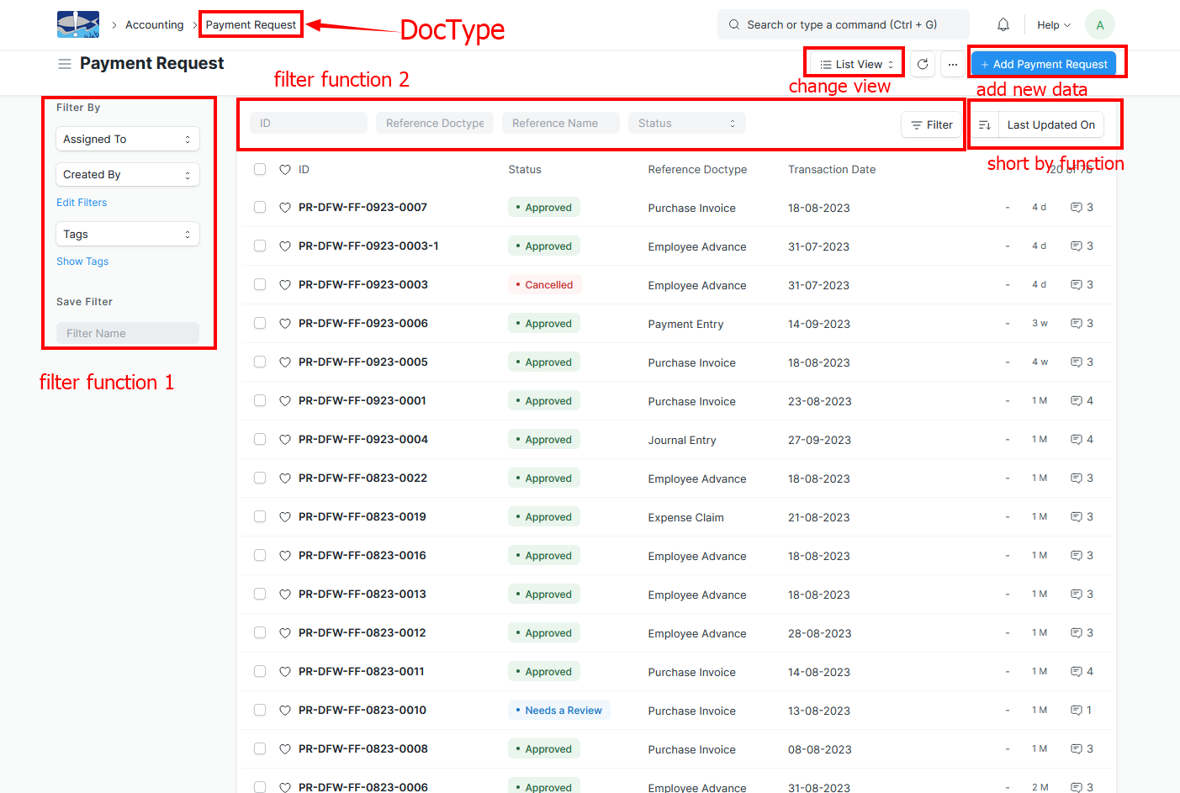The width and height of the screenshot is (1180, 793).
Task: Open the Status filter dropdown
Action: [x=686, y=124]
